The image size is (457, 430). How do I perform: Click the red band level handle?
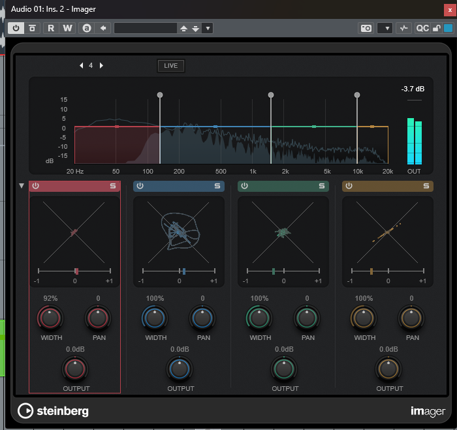[117, 127]
